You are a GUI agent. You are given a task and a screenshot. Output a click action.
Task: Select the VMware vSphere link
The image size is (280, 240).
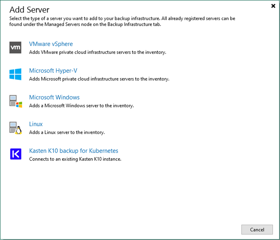tap(51, 44)
